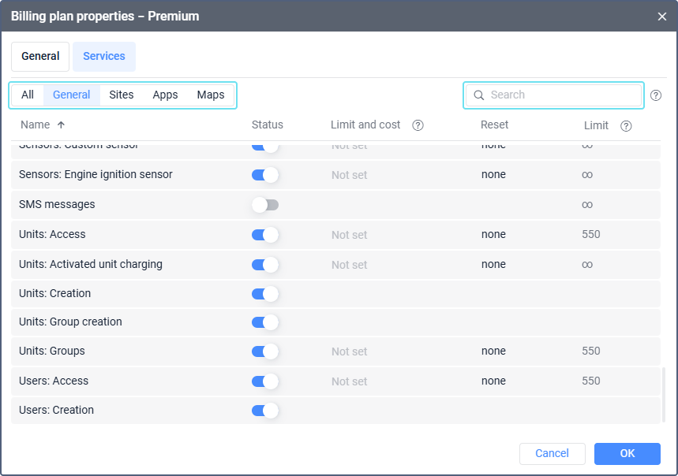The width and height of the screenshot is (678, 476).
Task: Click the help icon next to Limit and cost
Action: [418, 125]
